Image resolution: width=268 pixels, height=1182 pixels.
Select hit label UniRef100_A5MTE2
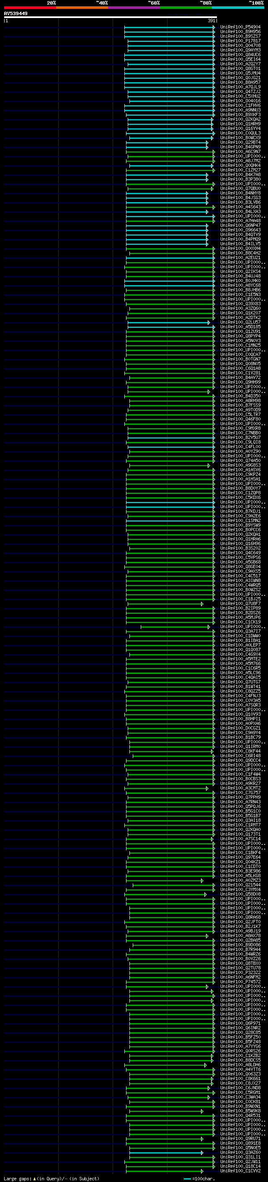point(240,659)
